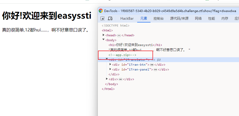Open the 网络 tab

tap(198, 19)
